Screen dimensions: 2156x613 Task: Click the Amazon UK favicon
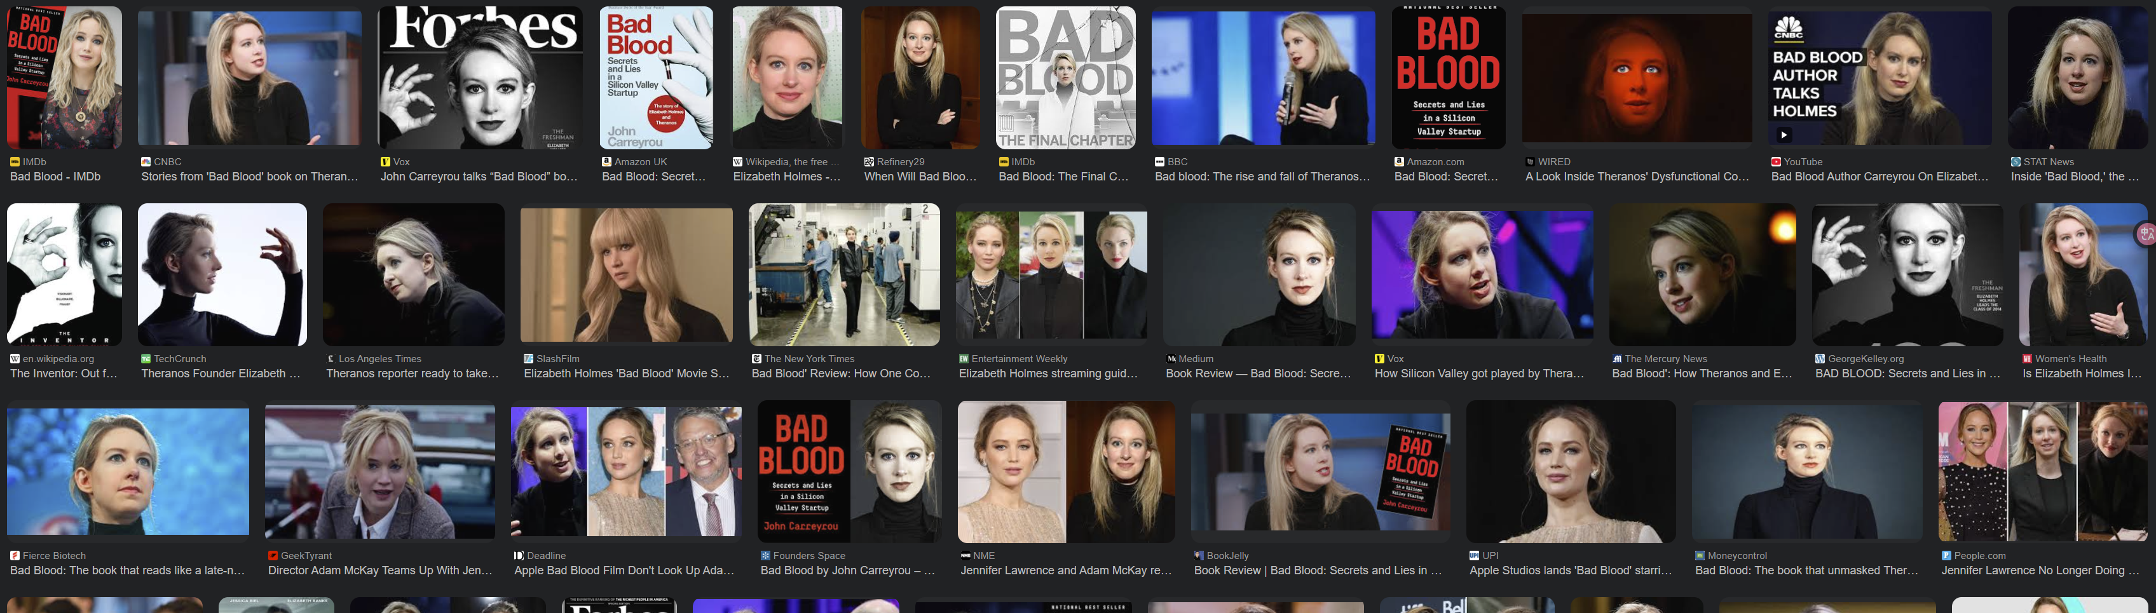pos(607,161)
